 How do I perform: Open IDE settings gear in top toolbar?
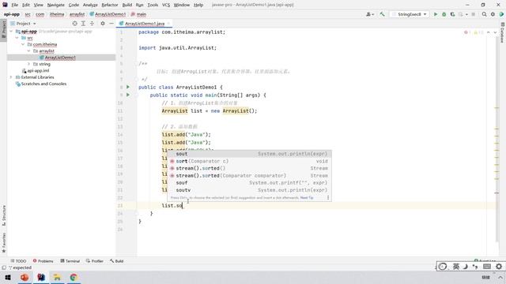[493, 14]
